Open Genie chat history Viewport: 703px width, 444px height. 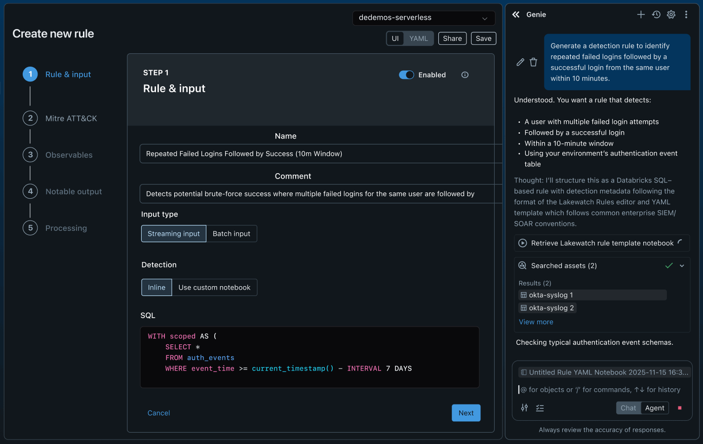[x=656, y=15]
